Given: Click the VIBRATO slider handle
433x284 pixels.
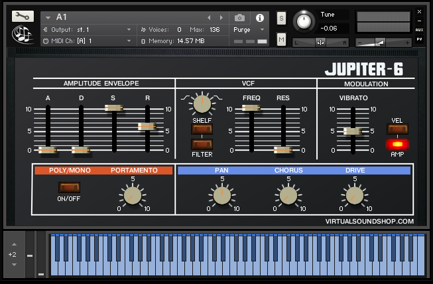Looking at the screenshot, I should pos(353,131).
